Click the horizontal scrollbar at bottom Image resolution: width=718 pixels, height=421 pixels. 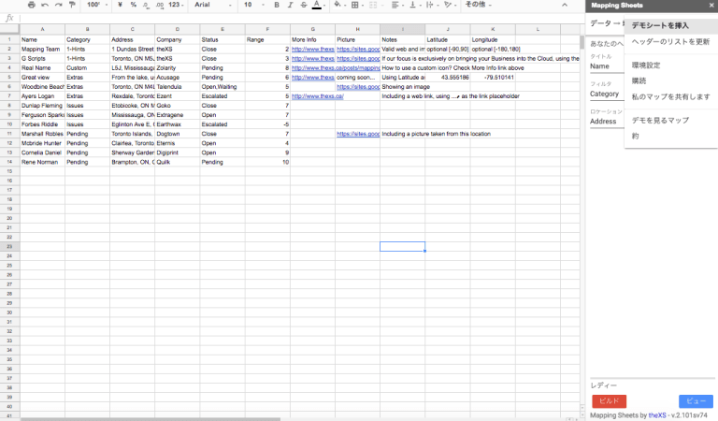point(151,419)
